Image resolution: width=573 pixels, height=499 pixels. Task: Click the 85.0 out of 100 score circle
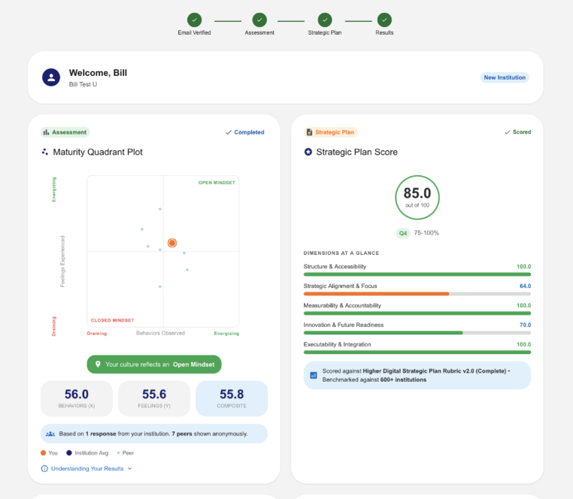point(417,198)
